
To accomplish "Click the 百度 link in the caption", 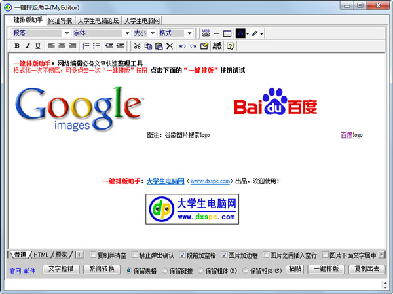I will click(x=346, y=135).
